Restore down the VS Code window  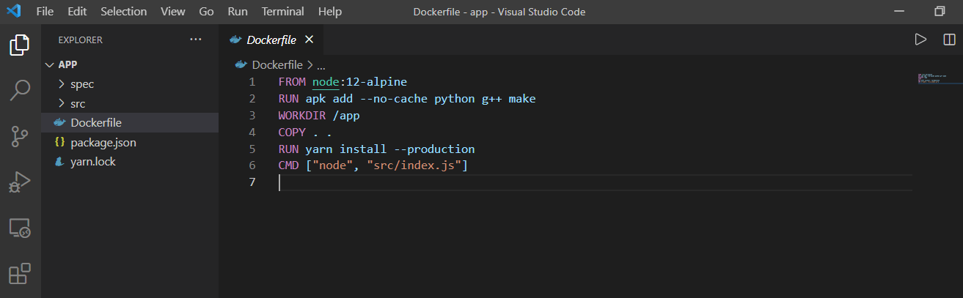point(940,12)
